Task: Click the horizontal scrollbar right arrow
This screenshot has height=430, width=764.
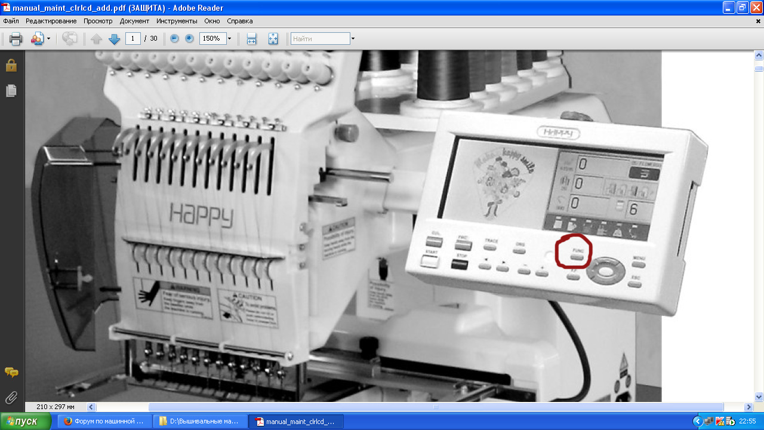Action: 749,407
